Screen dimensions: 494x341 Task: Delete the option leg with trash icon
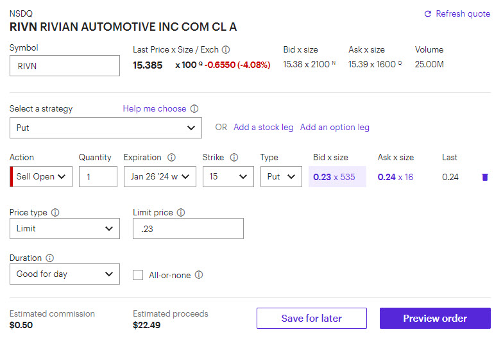point(484,177)
